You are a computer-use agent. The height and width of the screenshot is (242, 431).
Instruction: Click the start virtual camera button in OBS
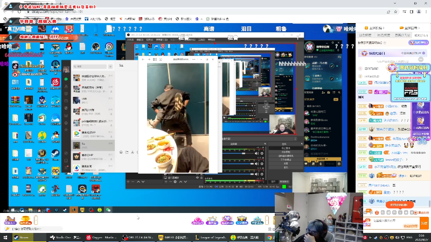pos(286,156)
